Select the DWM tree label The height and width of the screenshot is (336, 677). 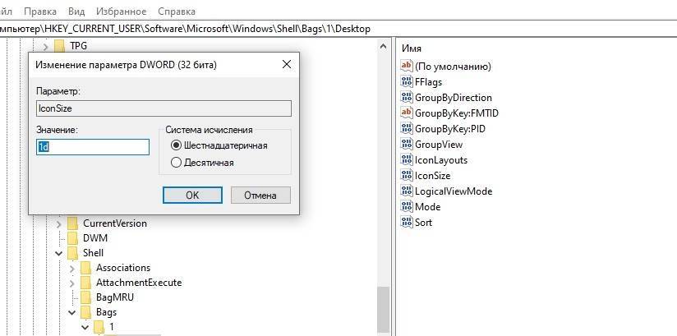pyautogui.click(x=95, y=238)
